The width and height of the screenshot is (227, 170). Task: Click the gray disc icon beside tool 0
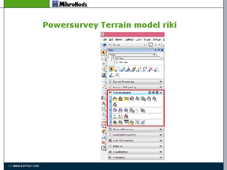[117, 75]
